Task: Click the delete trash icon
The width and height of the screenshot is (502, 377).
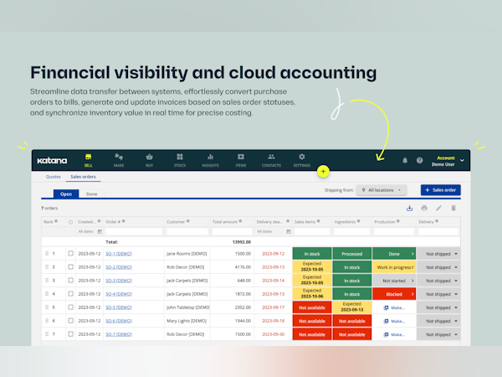Action: 453,209
